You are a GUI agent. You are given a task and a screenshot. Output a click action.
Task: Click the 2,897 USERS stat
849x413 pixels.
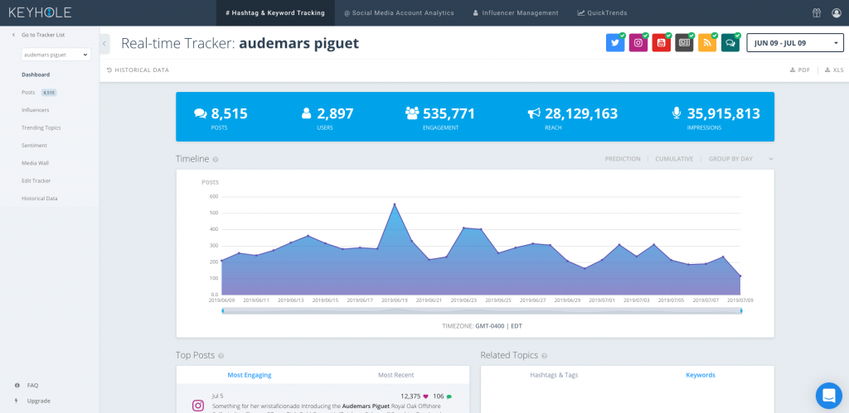(327, 118)
